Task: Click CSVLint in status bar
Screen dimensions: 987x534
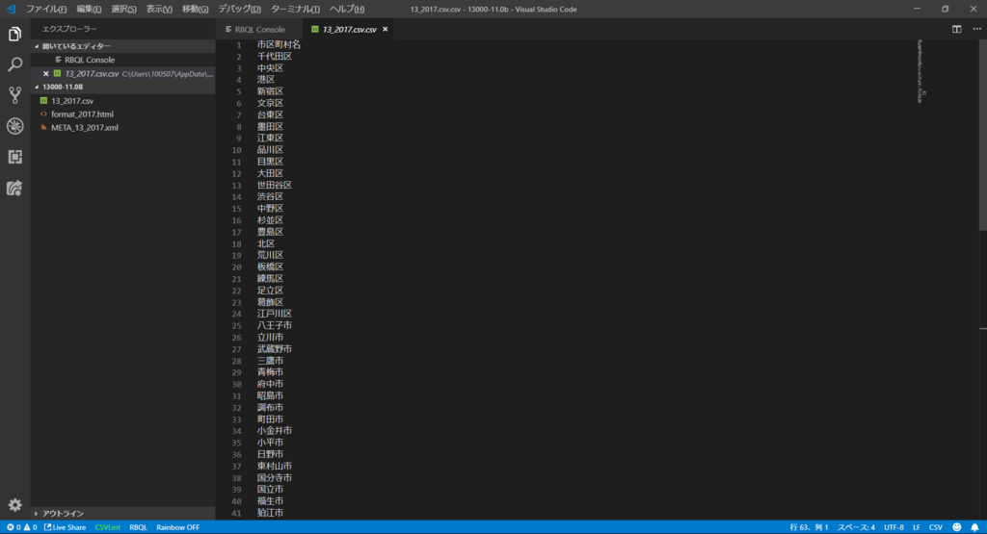Action: 108,527
